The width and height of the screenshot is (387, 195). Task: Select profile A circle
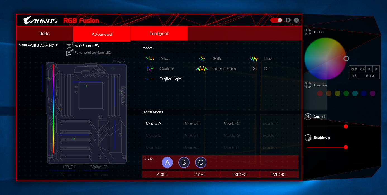tap(167, 162)
